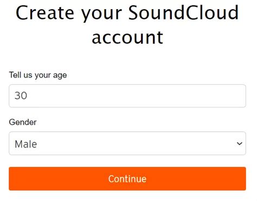Click the right edge of orange Continue bar

[243, 179]
